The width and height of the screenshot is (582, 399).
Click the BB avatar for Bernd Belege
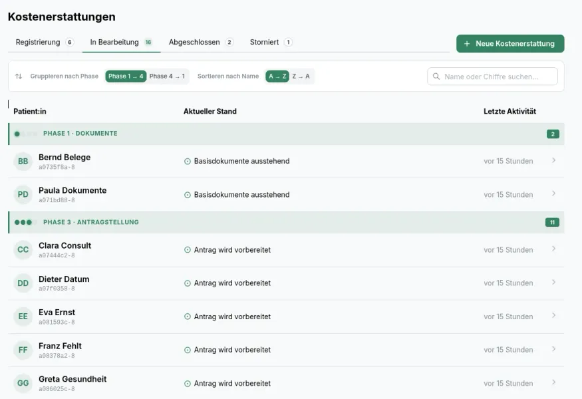[23, 161]
